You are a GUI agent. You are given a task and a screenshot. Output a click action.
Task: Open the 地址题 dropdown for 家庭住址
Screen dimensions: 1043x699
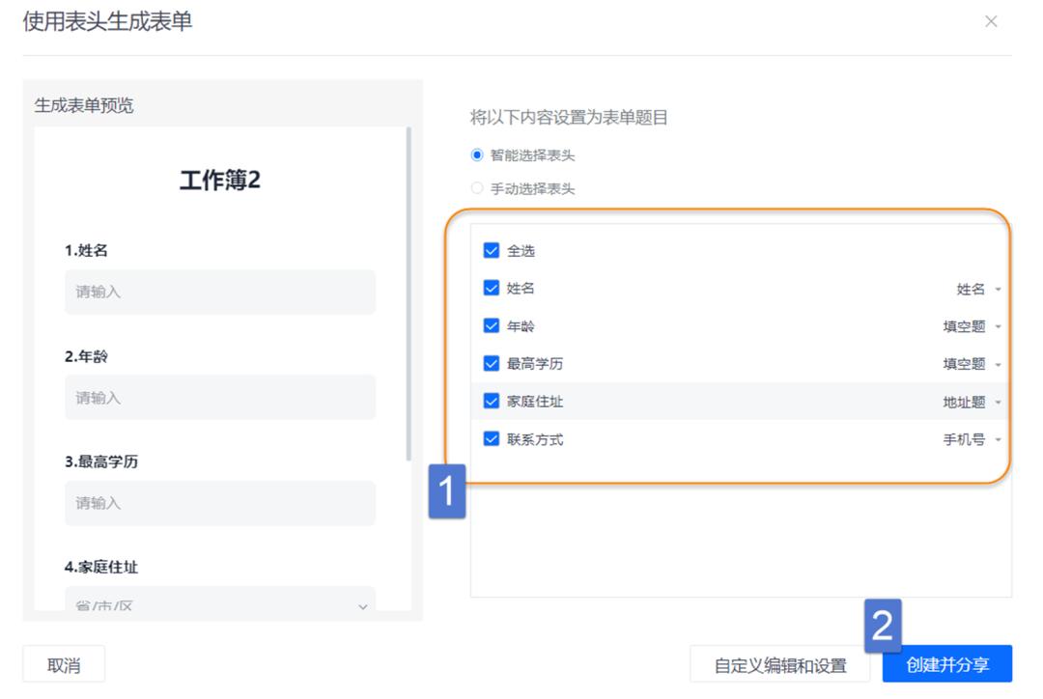click(975, 402)
